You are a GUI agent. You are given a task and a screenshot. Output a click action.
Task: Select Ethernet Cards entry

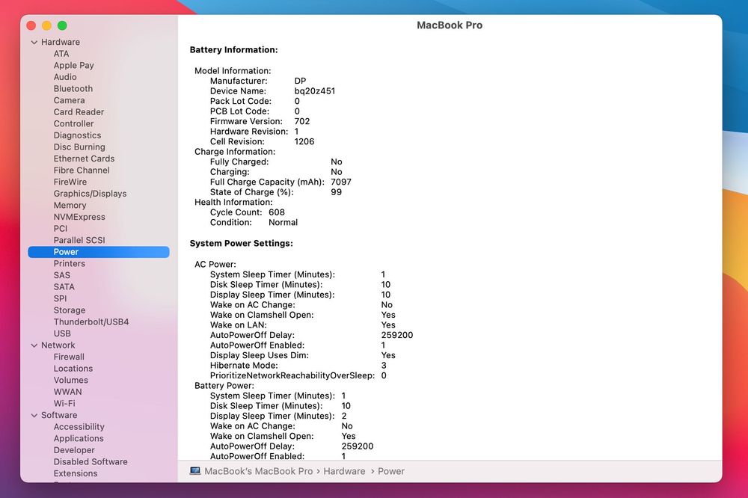click(84, 159)
